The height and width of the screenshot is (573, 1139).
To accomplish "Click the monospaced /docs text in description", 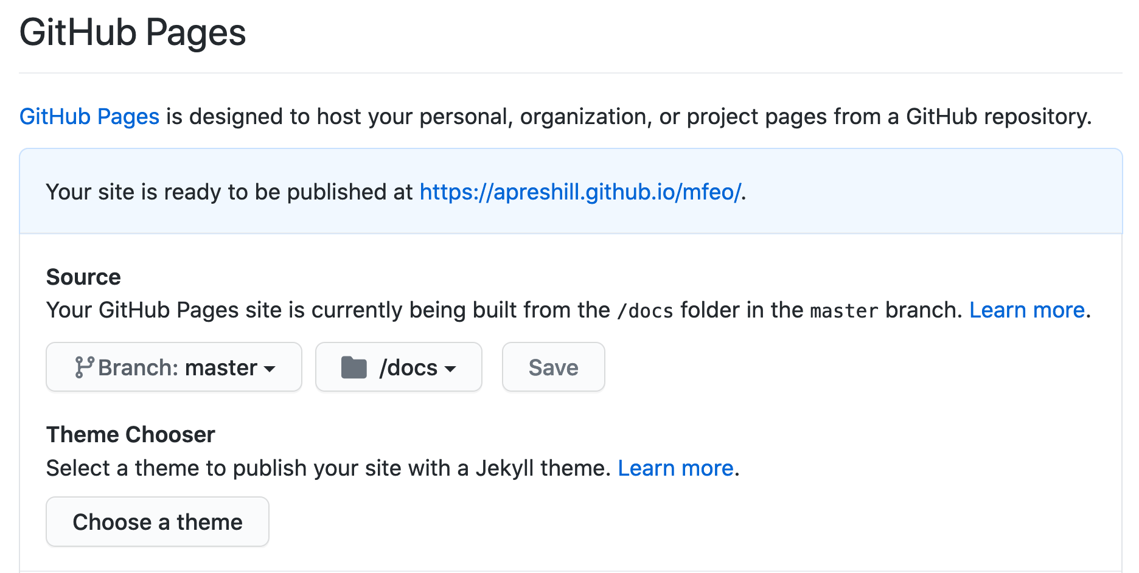I will (x=645, y=311).
